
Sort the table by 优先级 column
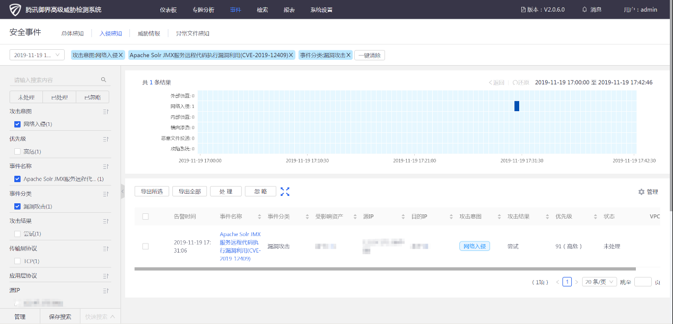[x=596, y=217]
